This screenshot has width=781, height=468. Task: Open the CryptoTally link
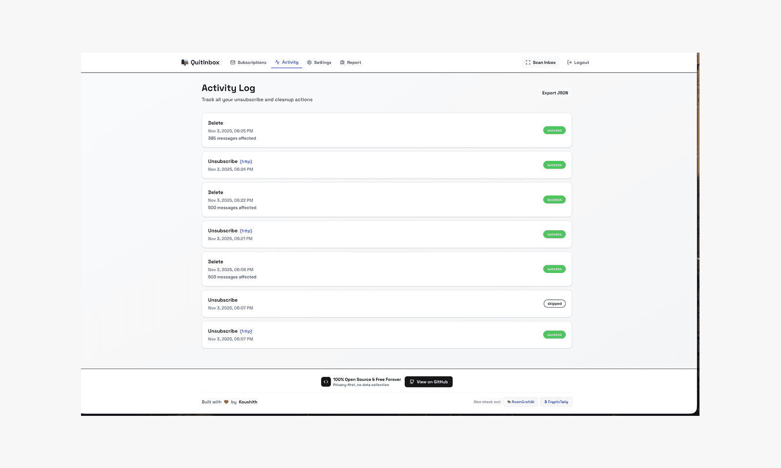tap(556, 402)
